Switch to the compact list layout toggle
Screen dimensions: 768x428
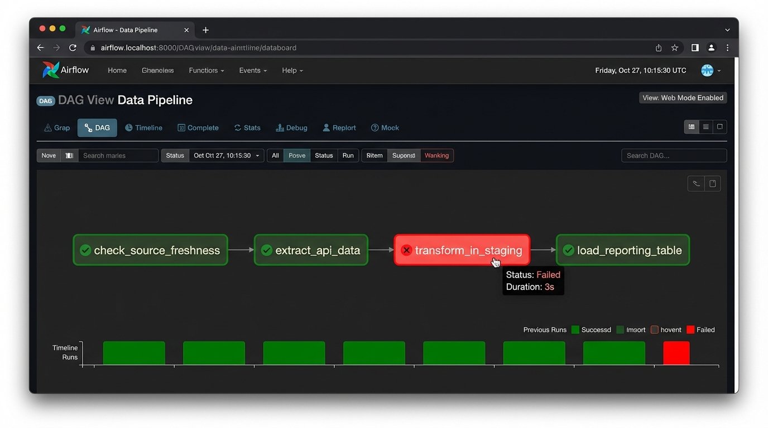pos(705,127)
